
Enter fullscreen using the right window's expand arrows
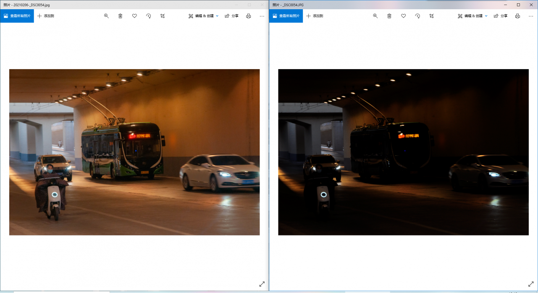click(531, 284)
